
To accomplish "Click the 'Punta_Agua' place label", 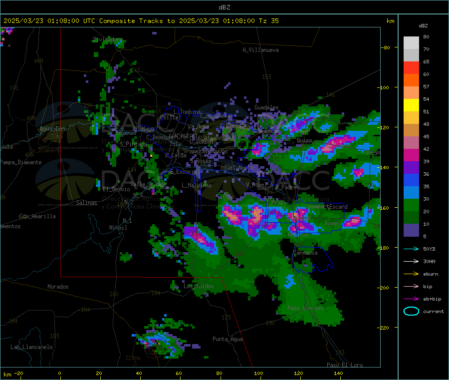I will (227, 339).
